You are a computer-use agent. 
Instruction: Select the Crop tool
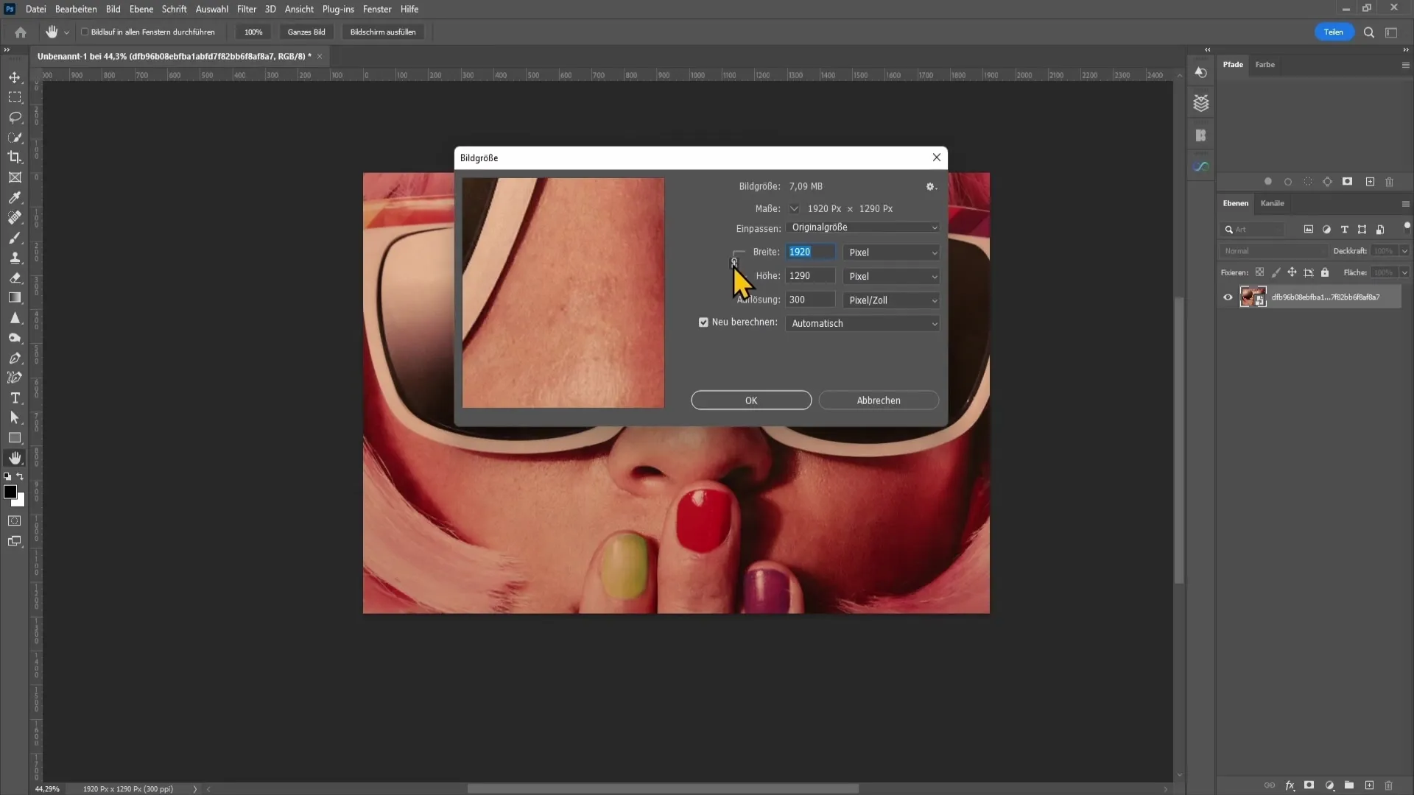(x=15, y=157)
